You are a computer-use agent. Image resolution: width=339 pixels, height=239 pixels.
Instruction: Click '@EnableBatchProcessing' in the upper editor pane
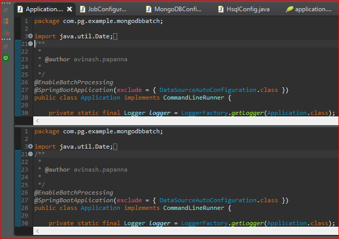74,82
